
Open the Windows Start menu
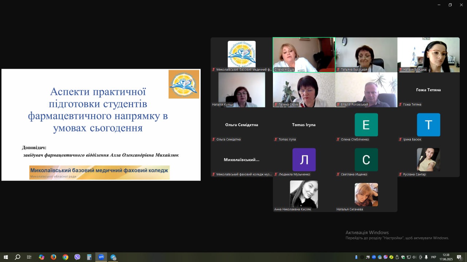click(x=6, y=257)
